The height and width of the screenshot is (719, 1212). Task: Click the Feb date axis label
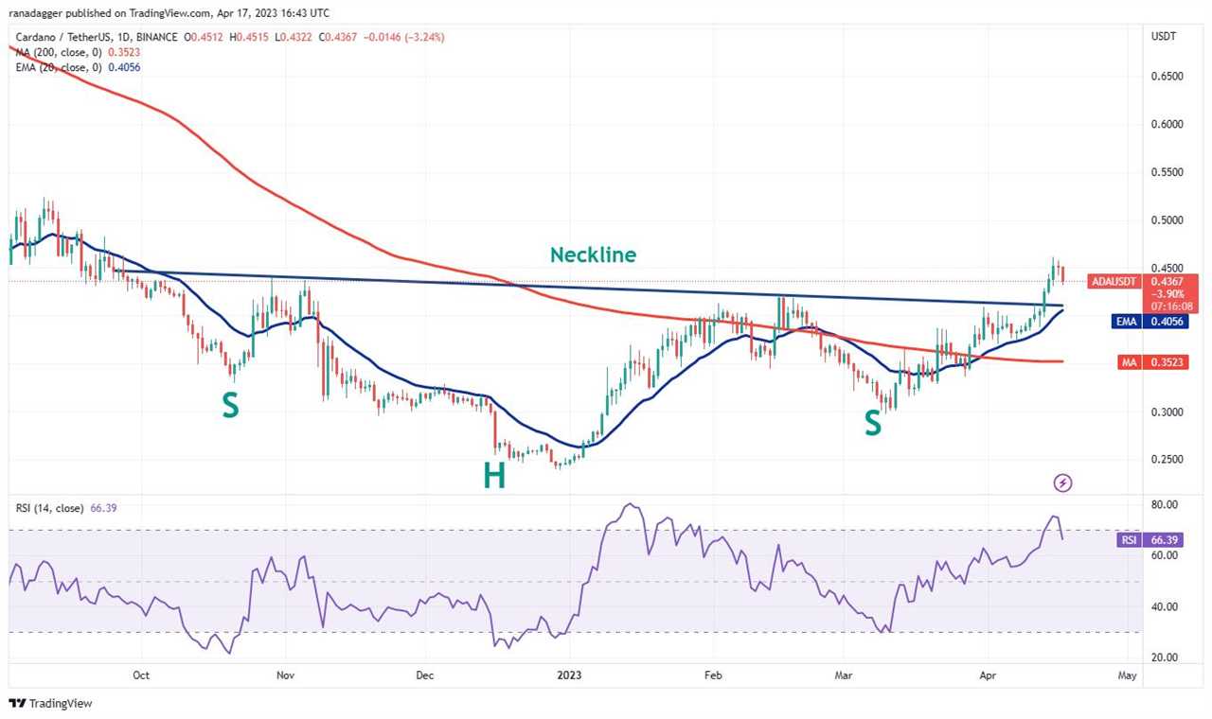[x=714, y=676]
